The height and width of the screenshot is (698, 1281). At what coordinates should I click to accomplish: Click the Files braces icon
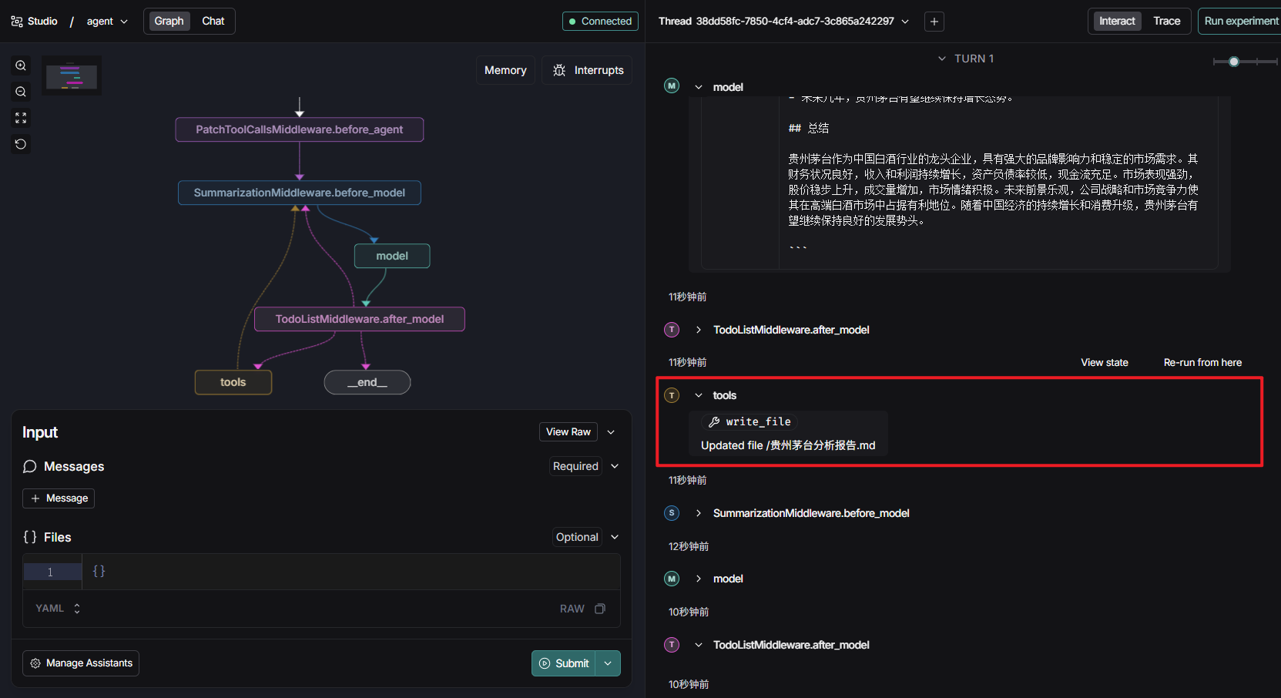pyautogui.click(x=30, y=537)
